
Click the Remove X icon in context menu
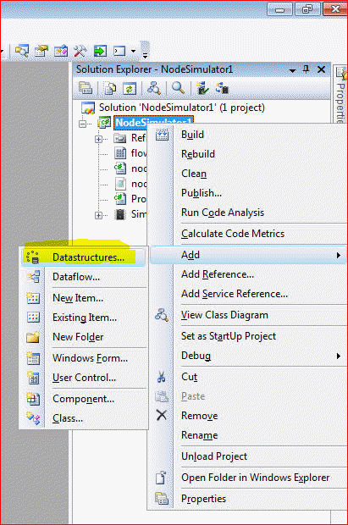pyautogui.click(x=162, y=416)
